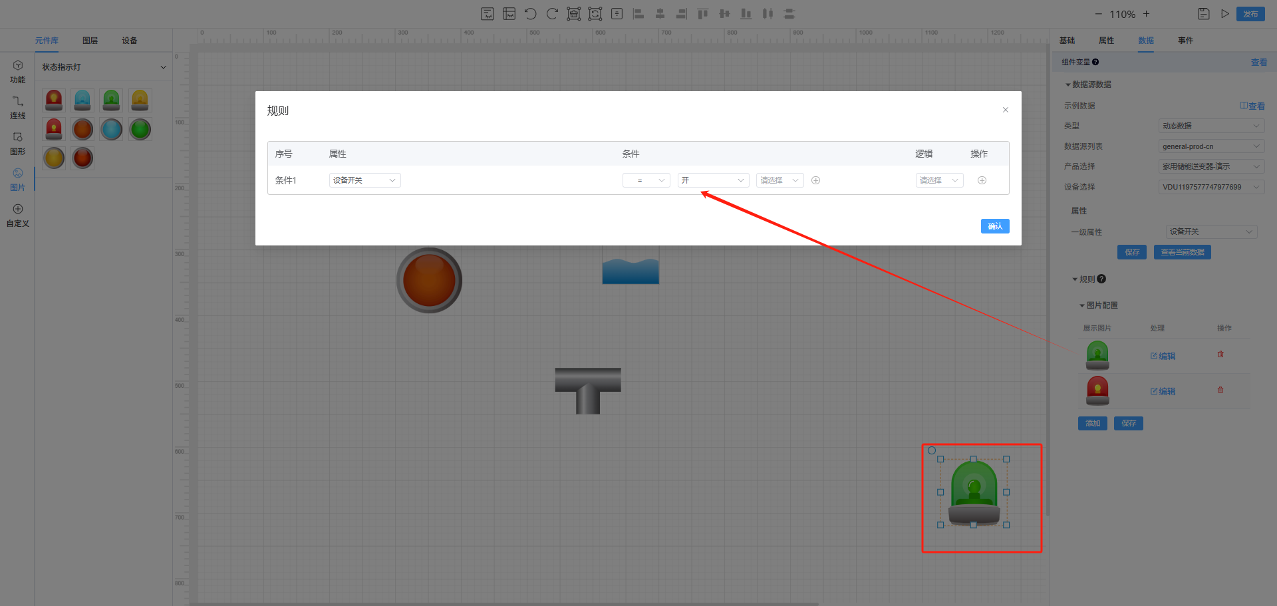Switch to the 事件 tab
Viewport: 1277px width, 606px height.
point(1185,41)
